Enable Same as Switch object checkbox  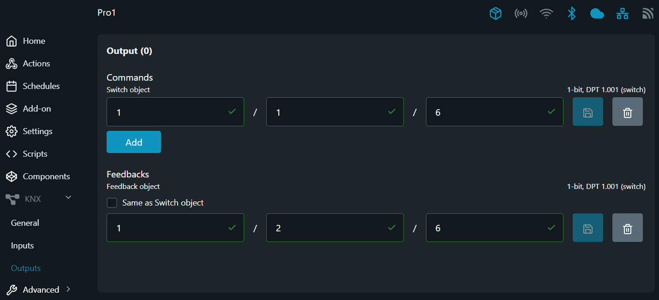click(x=112, y=203)
